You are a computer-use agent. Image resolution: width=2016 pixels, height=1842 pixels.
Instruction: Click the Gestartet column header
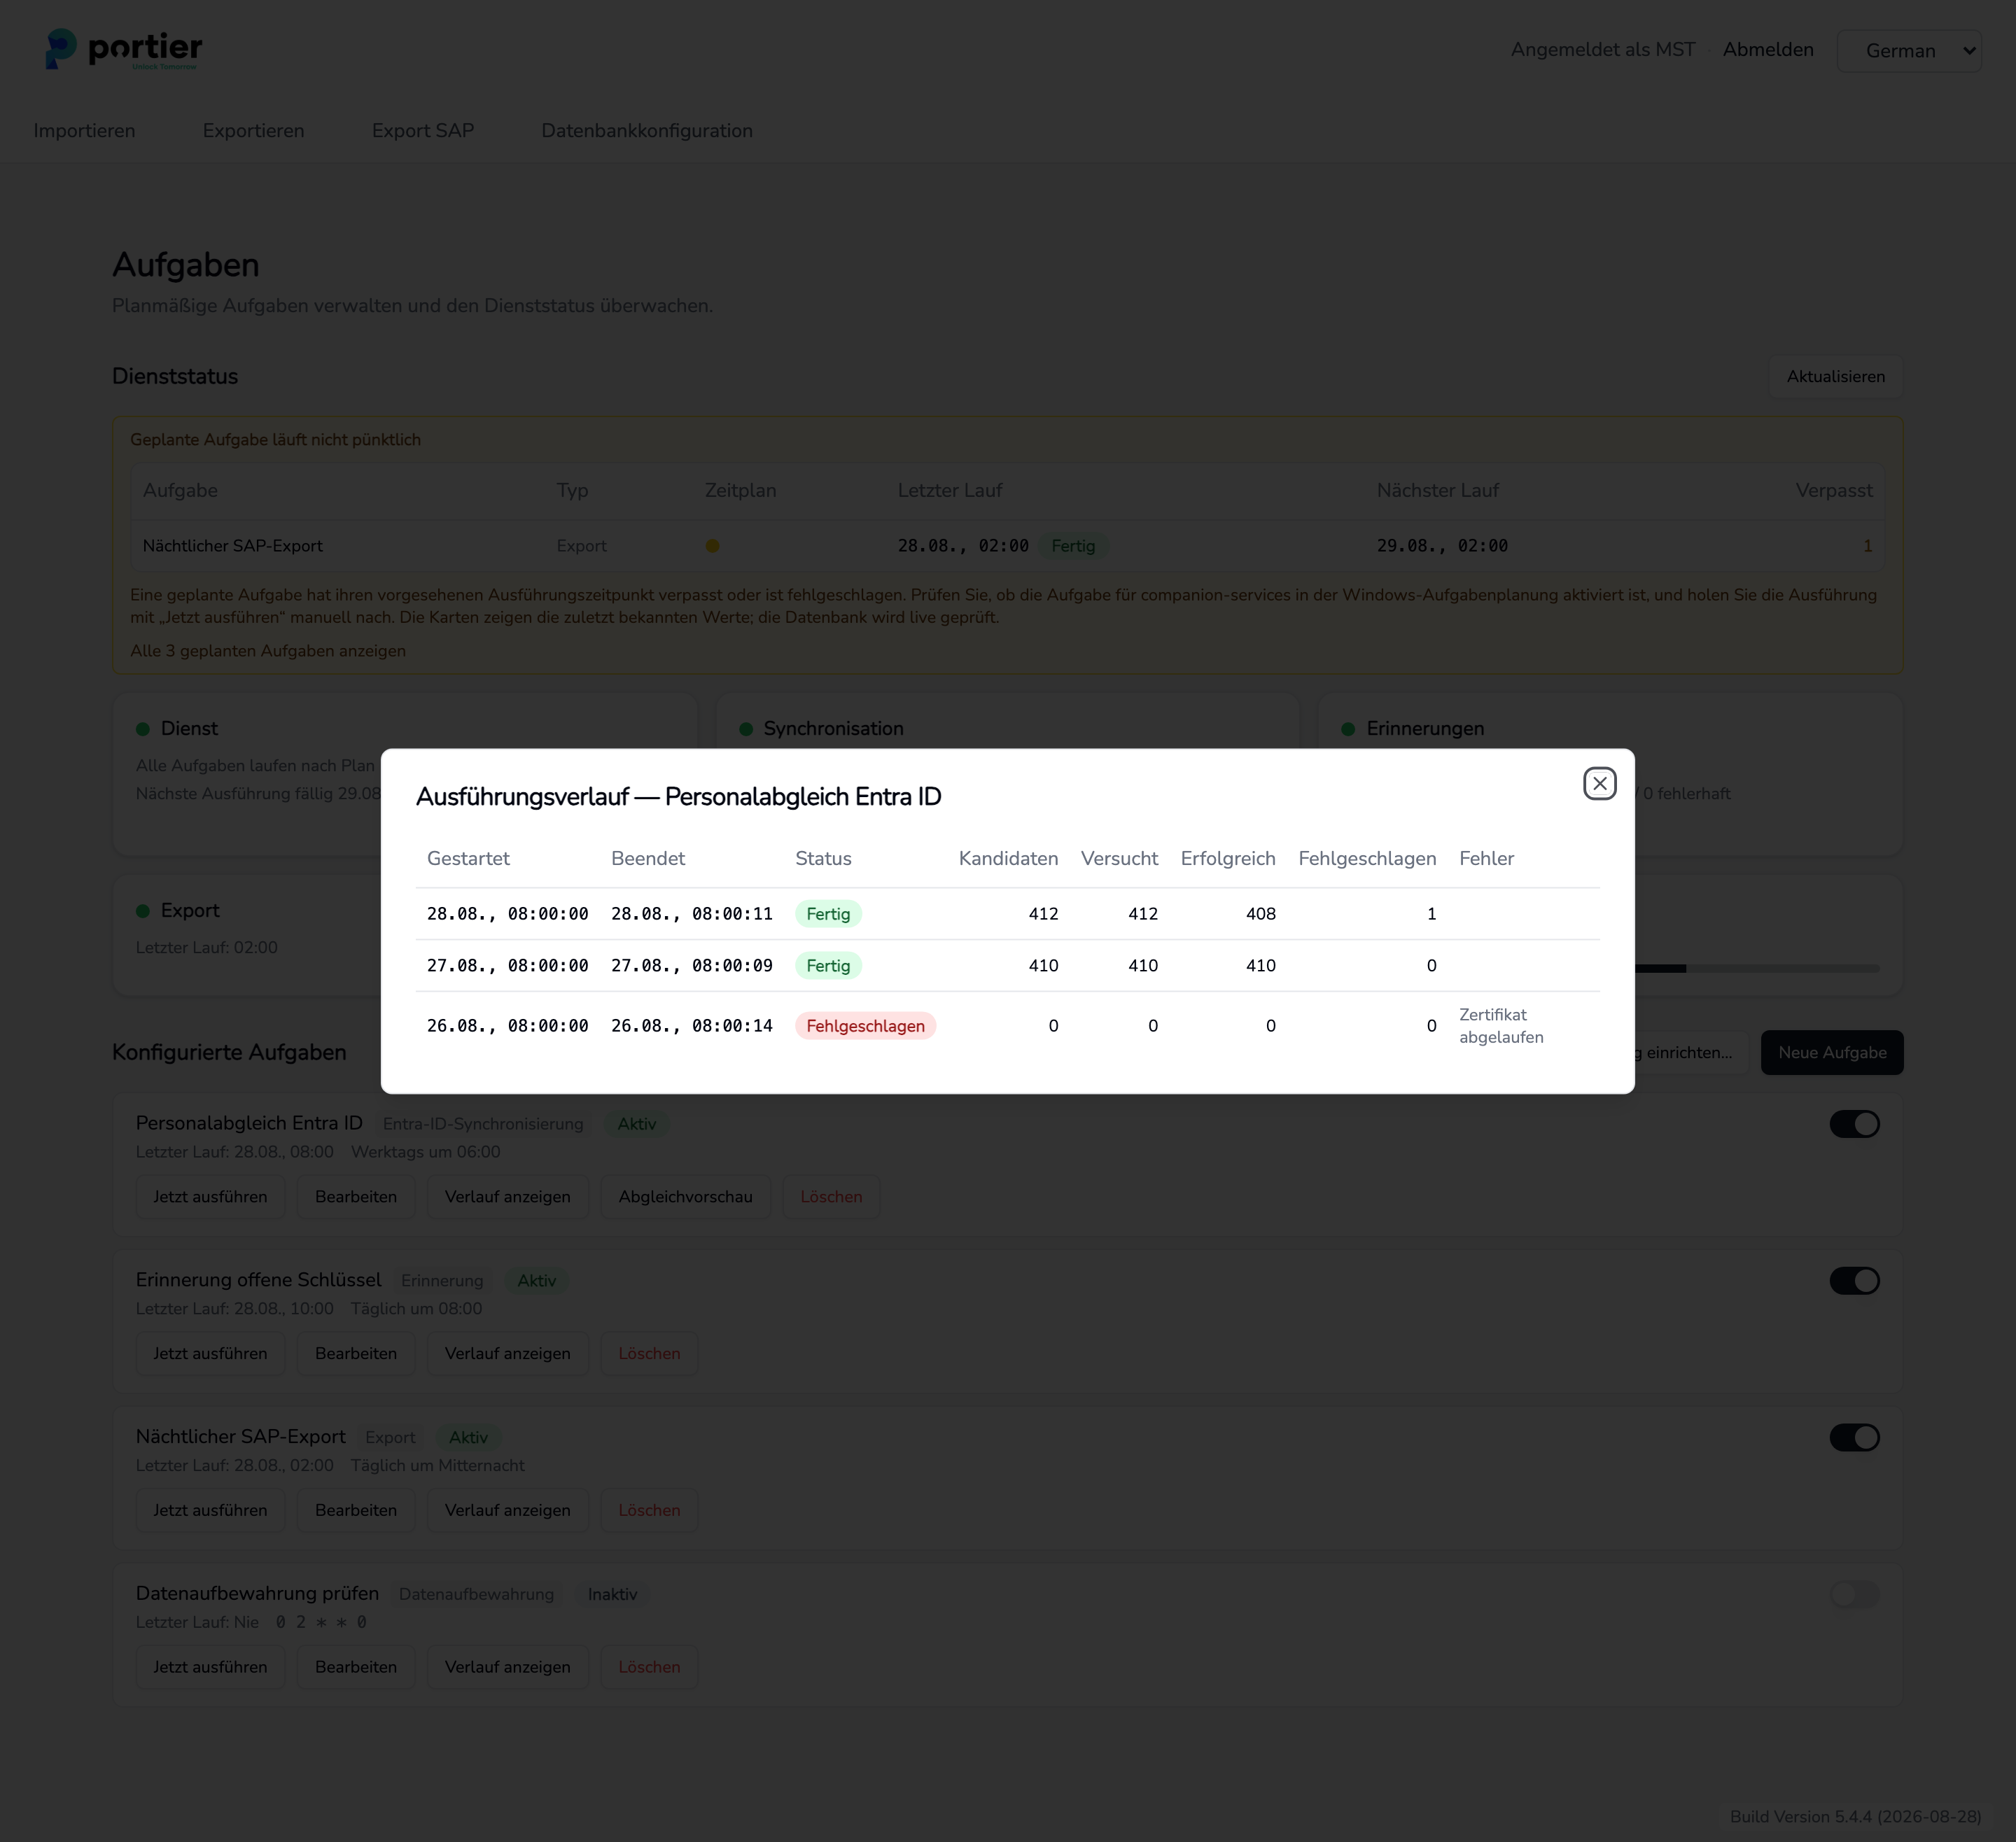click(x=468, y=859)
